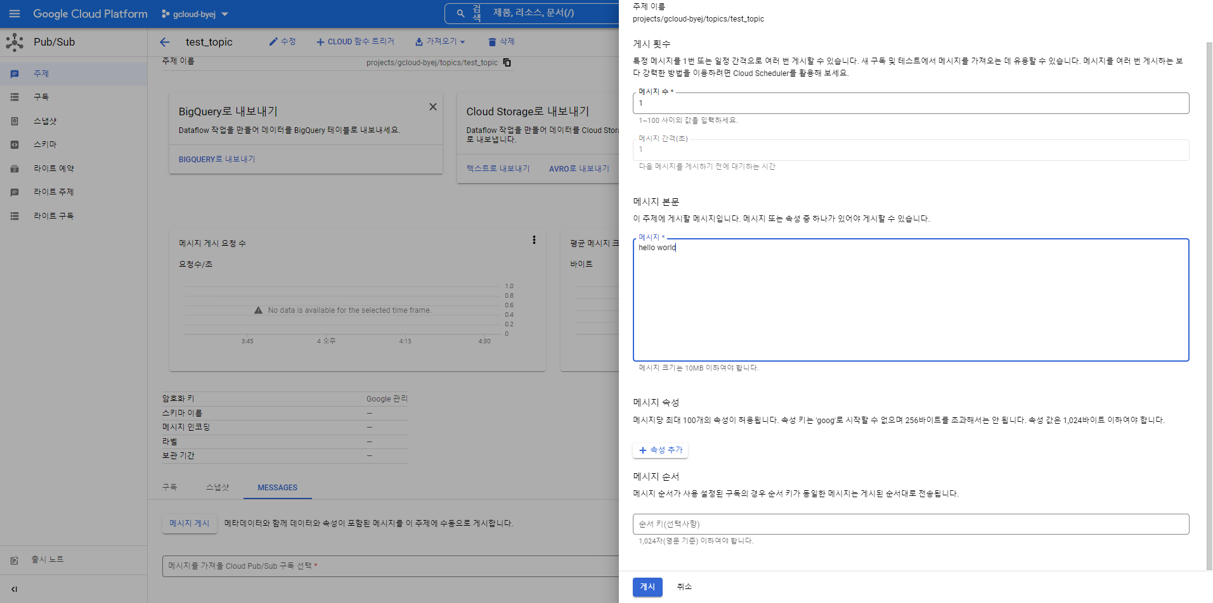Screen dimensions: 1213x603
Task: Click the 스키마 sidebar code icon
Action: (x=15, y=144)
